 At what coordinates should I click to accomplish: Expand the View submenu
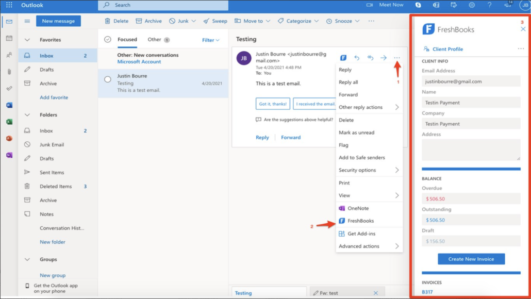(369, 195)
